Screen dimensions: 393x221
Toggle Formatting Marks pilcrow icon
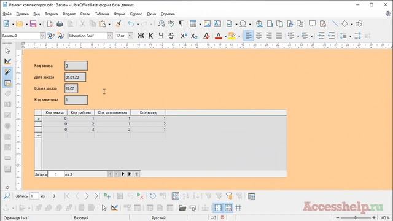(x=181, y=24)
